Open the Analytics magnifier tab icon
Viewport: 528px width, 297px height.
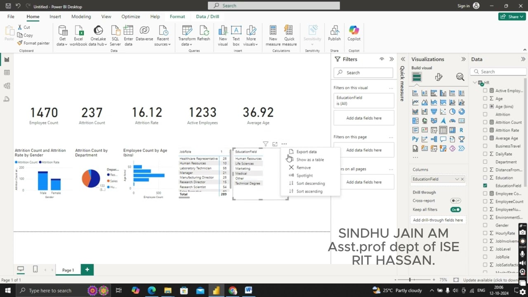coord(460,77)
